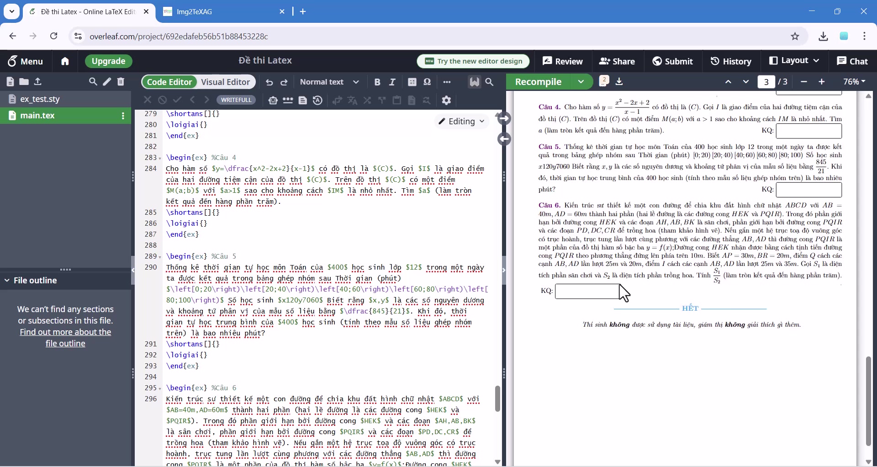Viewport: 877px width, 467px height.
Task: Click the Upgrade button
Action: pos(108,61)
